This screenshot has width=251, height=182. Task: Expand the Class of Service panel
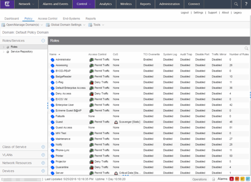43,147
